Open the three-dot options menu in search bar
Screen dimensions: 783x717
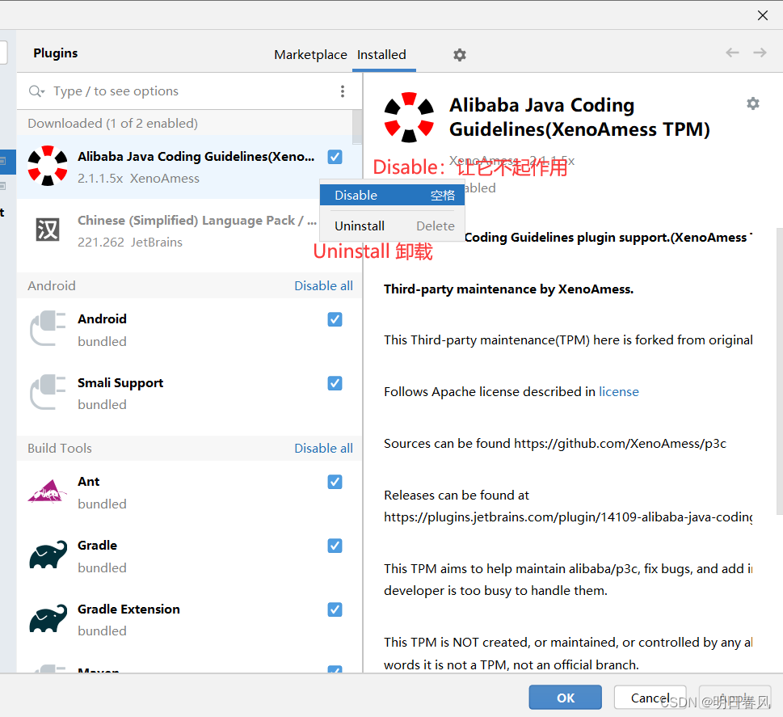pyautogui.click(x=342, y=91)
